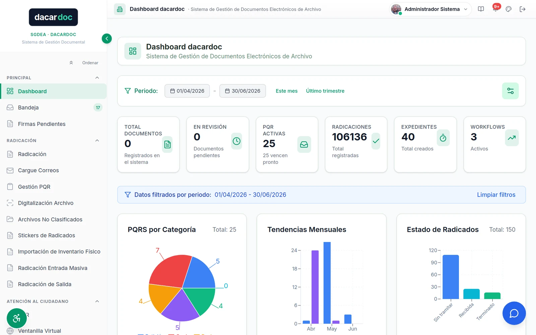Open the start date field 01/04/2026
Viewport: 536px width, 335px height.
click(x=187, y=91)
